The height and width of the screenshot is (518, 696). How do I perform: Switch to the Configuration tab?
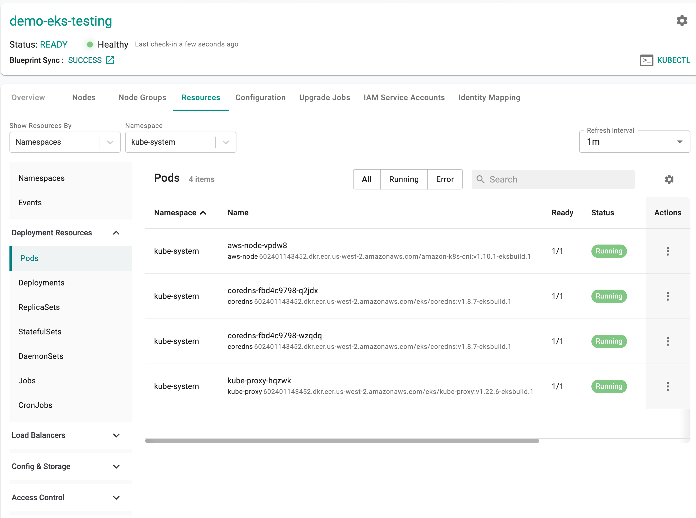pos(261,98)
